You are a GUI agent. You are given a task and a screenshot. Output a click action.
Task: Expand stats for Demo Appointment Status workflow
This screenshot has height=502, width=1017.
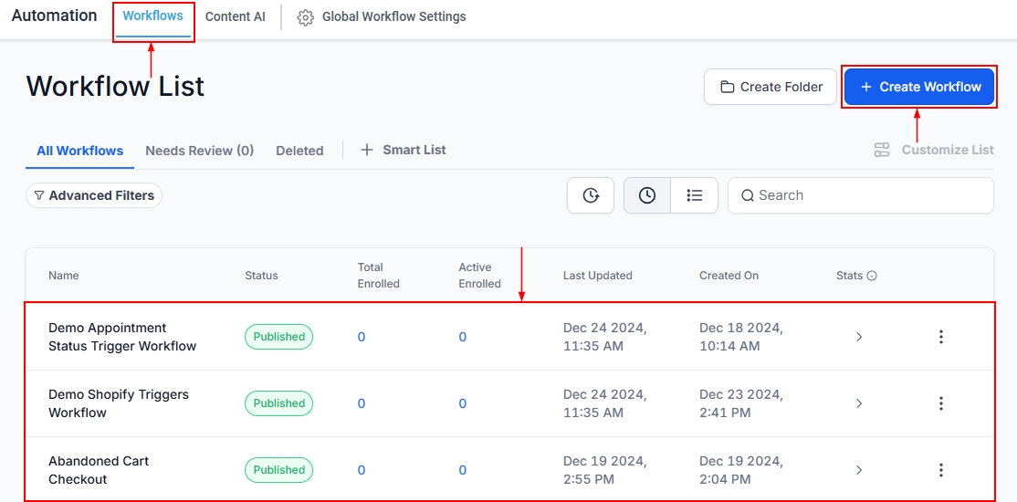(858, 337)
